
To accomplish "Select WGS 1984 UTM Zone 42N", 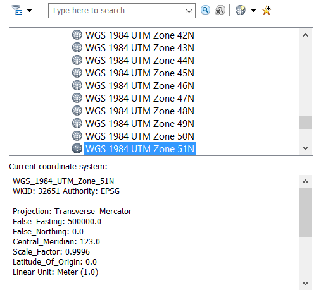I will 139,35.
